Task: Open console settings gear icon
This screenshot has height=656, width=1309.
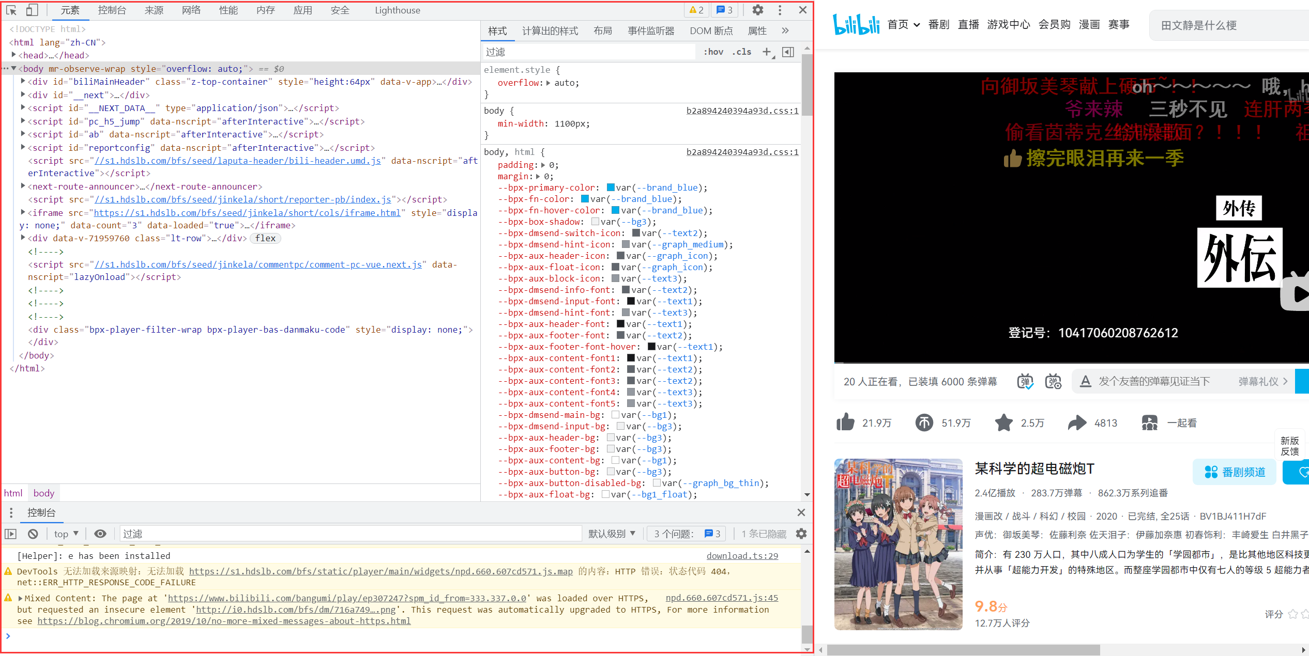Action: tap(801, 534)
